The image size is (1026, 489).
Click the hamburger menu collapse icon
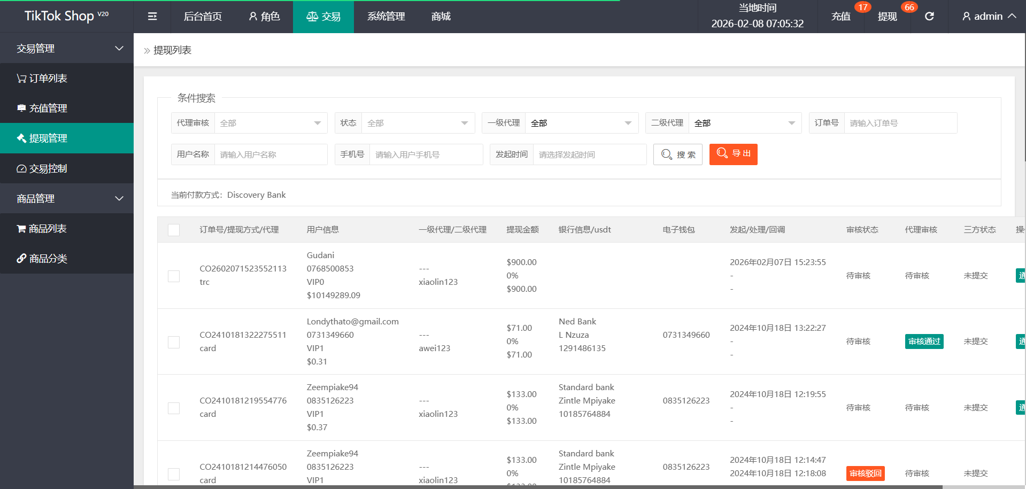[x=152, y=17]
